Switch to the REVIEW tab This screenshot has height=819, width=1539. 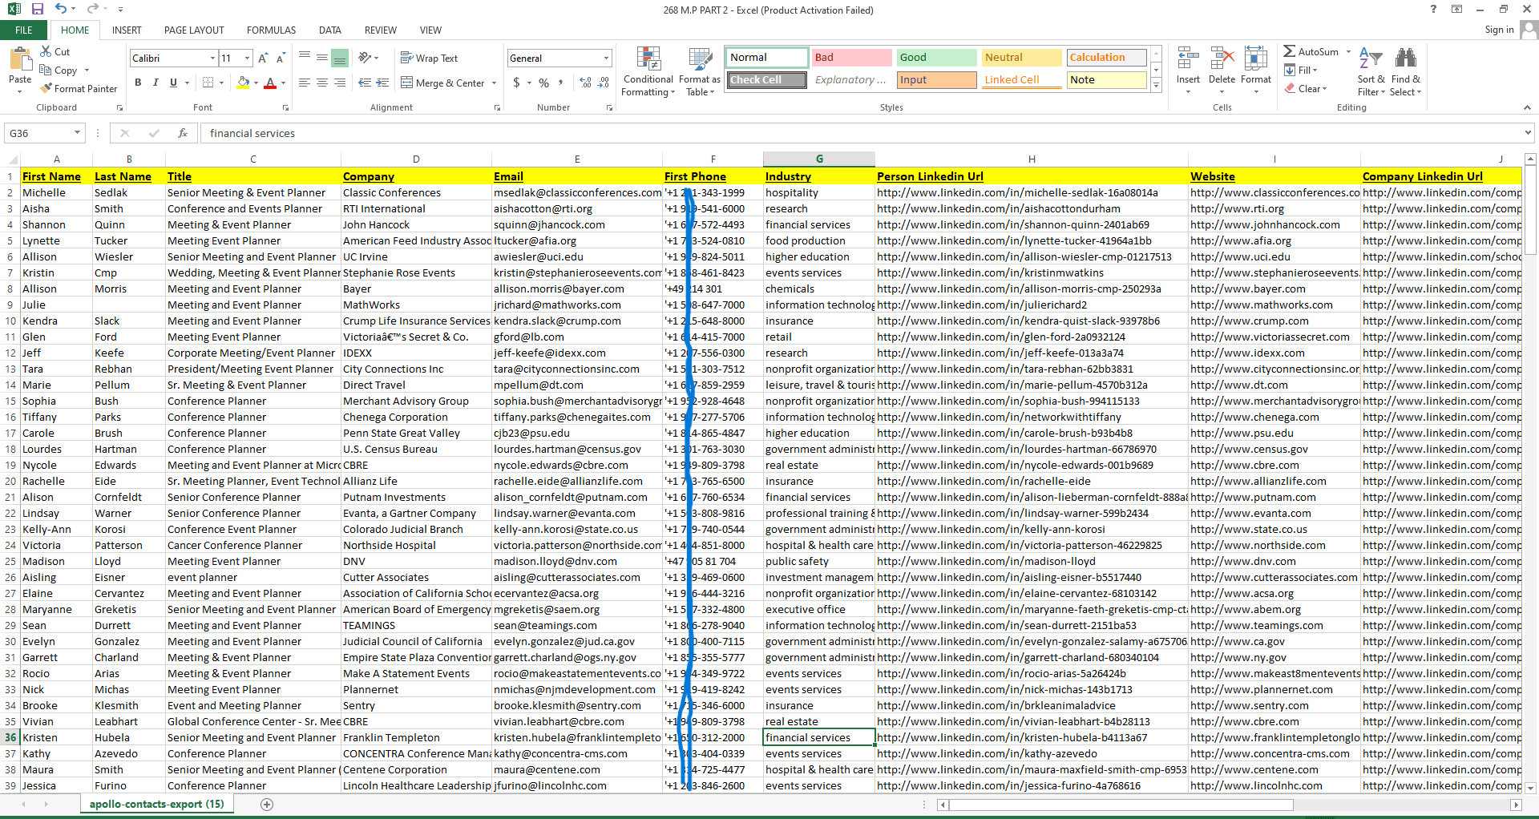click(381, 30)
